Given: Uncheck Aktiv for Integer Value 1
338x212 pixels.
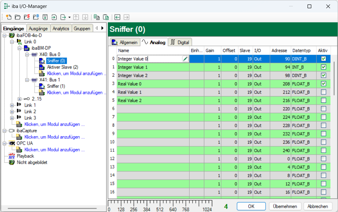Looking at the screenshot, I should (x=323, y=67).
